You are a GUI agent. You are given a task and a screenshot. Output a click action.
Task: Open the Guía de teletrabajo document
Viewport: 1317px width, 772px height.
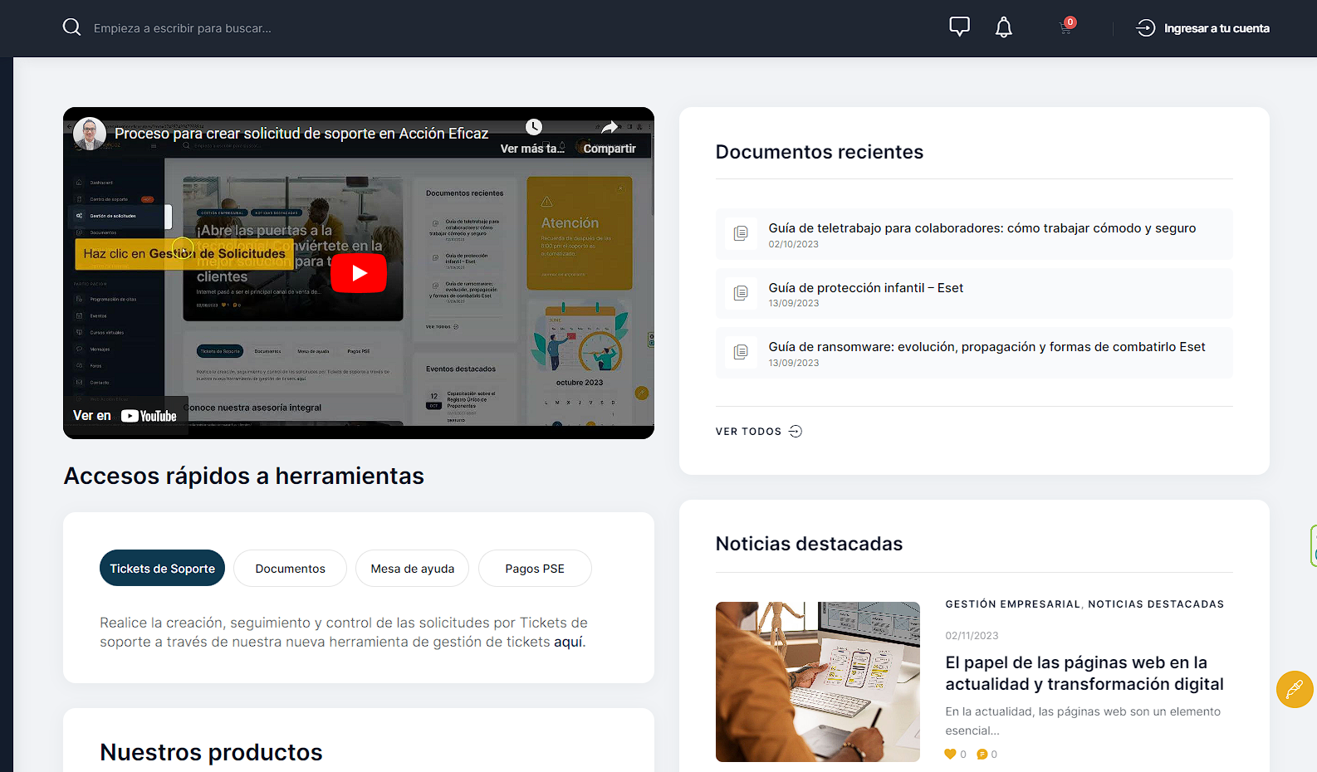[x=982, y=228]
